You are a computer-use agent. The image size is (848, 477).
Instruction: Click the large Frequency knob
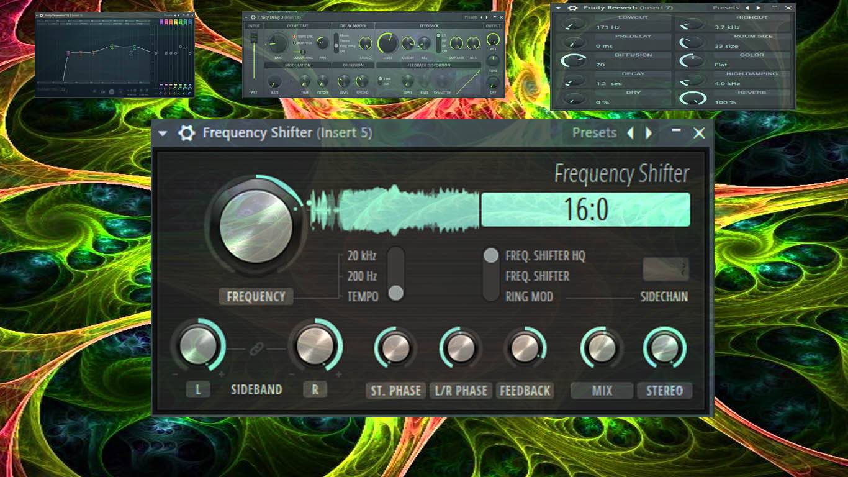(x=256, y=226)
